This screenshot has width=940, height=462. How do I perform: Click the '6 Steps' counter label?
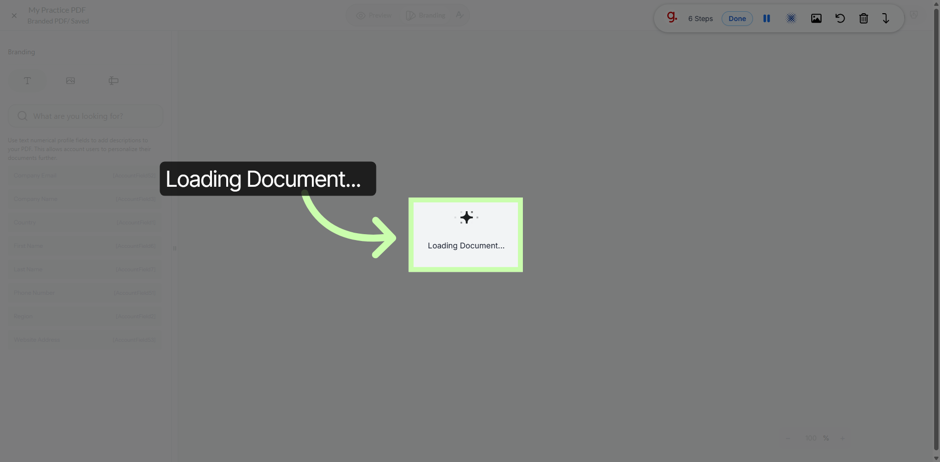[700, 19]
